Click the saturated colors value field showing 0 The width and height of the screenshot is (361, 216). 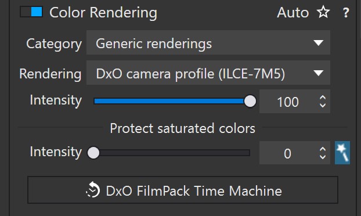tap(288, 153)
